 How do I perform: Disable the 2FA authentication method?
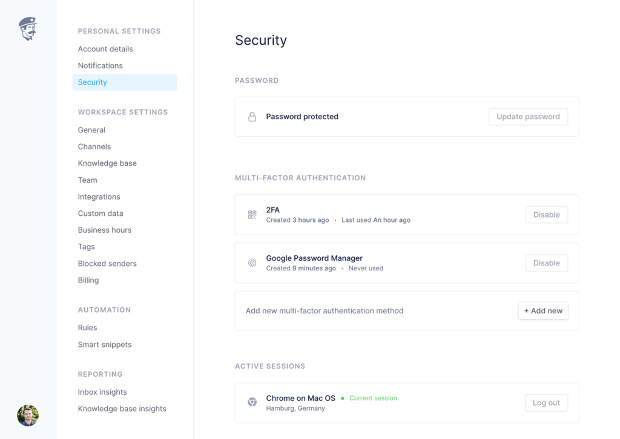click(x=546, y=215)
